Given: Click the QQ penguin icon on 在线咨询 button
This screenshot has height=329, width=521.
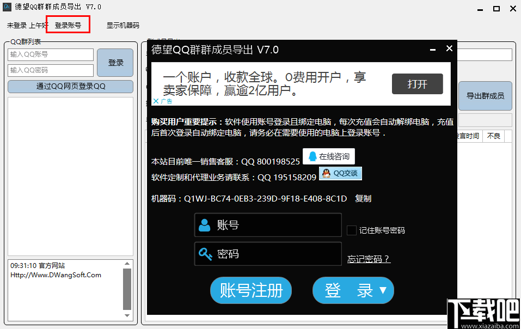Looking at the screenshot, I should click(311, 156).
